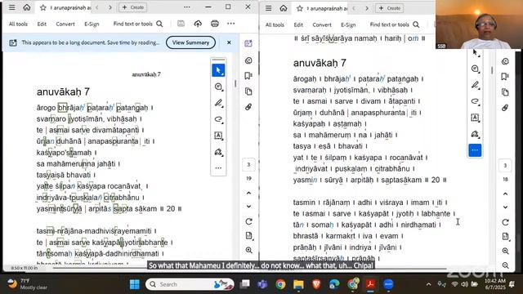Image resolution: width=523 pixels, height=294 pixels.
Task: Open bookmarks panel in right window
Action: pos(505,76)
